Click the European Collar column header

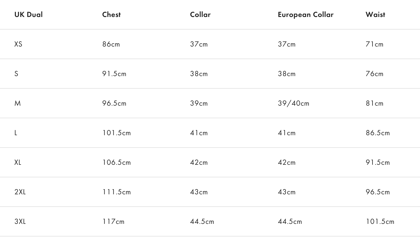point(306,15)
